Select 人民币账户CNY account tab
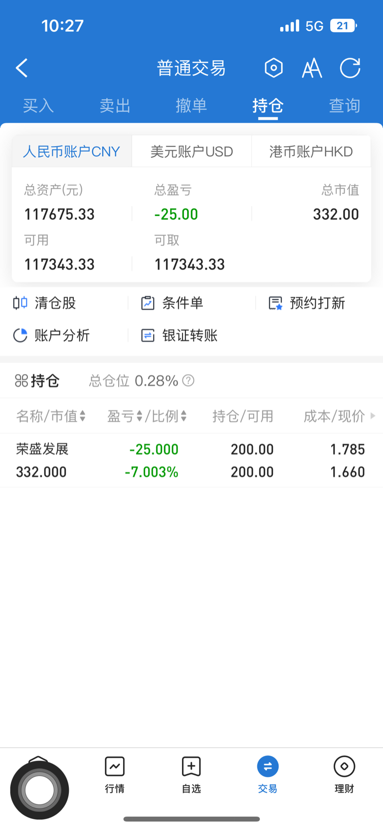This screenshot has width=383, height=830. (72, 151)
